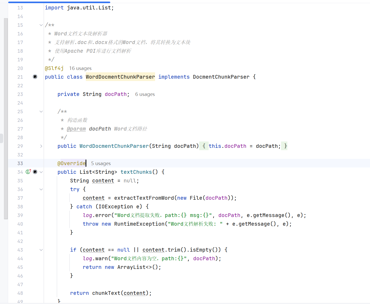The image size is (370, 304).
Task: Show the 6 usages of the docPath field
Action: pos(145,94)
